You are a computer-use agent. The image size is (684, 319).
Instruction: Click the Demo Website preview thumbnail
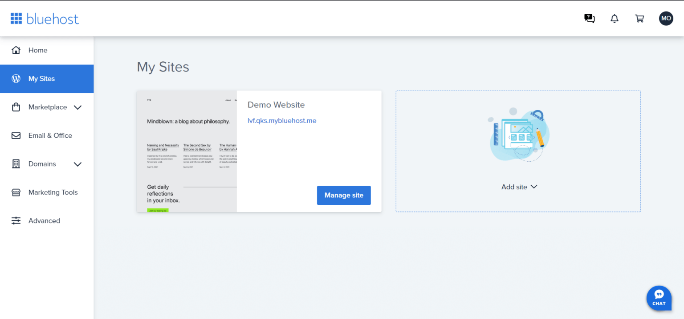(x=187, y=151)
